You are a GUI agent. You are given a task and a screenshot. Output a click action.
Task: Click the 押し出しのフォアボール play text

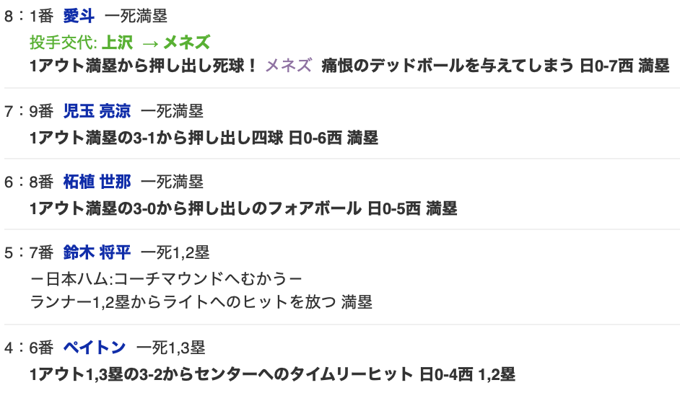point(243,209)
